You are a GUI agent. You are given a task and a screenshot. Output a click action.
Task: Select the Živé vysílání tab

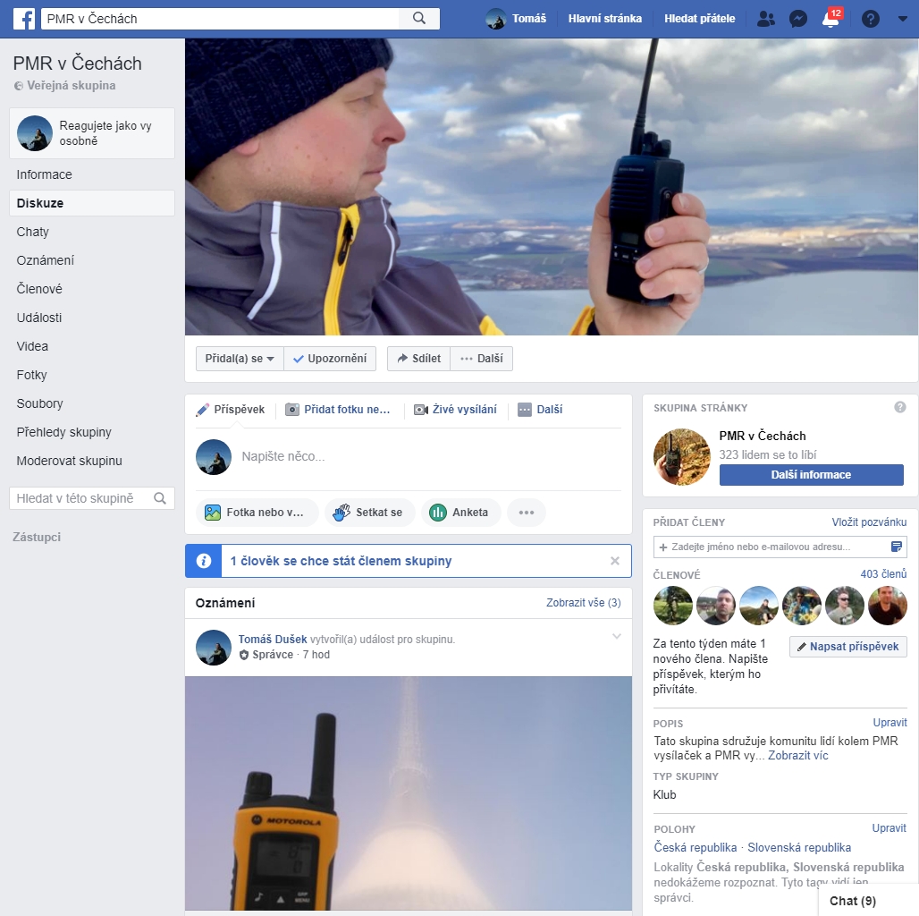[x=455, y=410]
